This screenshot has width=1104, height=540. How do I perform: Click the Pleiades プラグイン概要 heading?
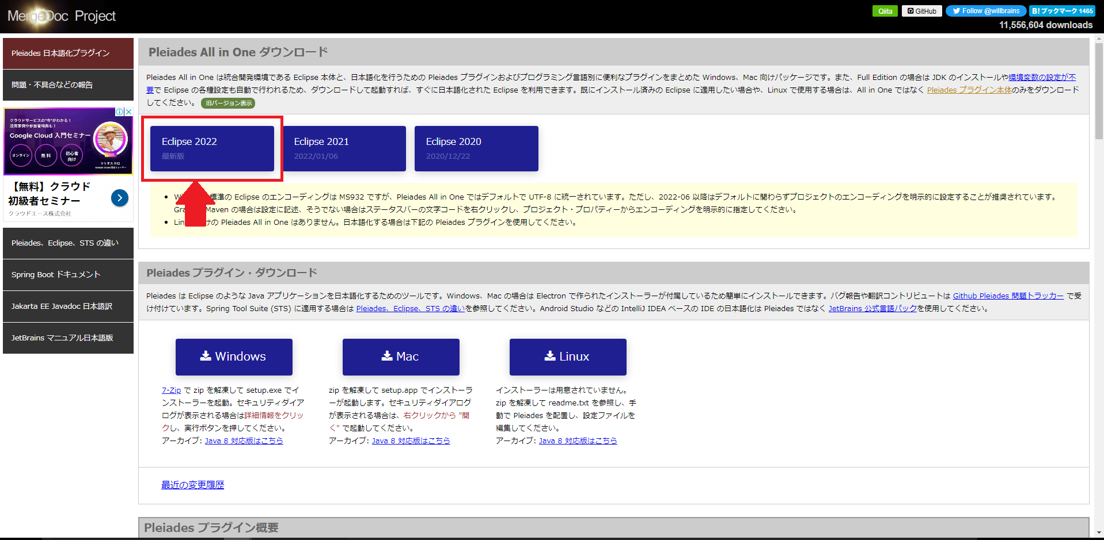tap(211, 527)
